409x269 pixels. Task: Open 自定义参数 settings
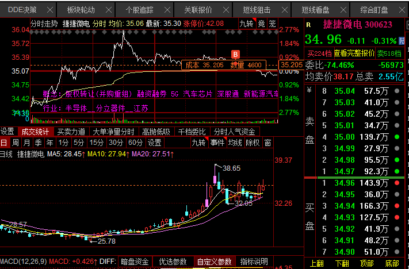[215, 262]
